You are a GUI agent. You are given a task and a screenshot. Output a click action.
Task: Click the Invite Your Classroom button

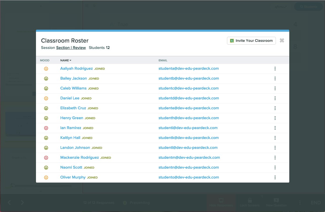[x=251, y=41]
